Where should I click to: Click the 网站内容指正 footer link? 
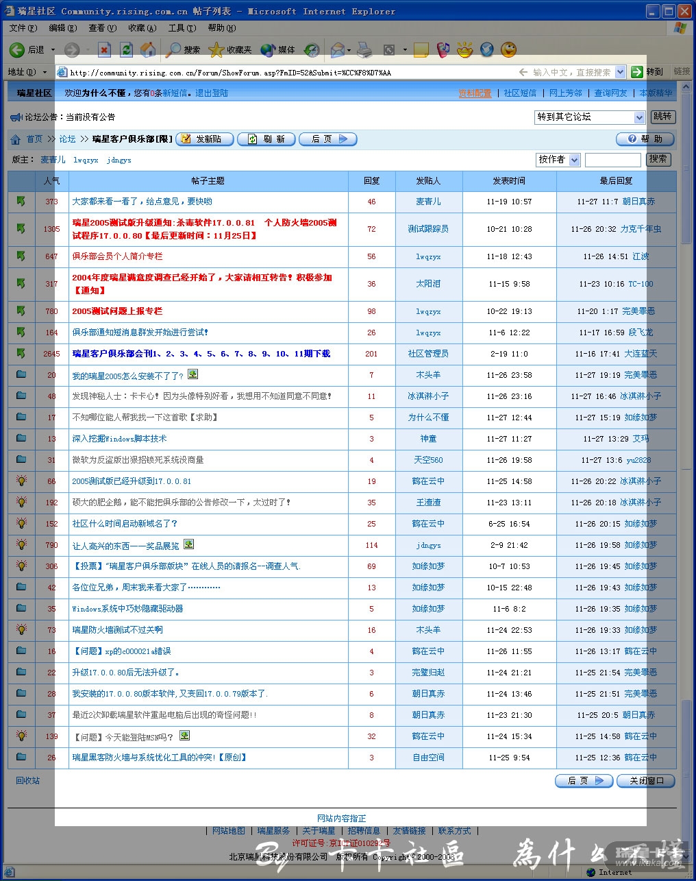point(341,818)
